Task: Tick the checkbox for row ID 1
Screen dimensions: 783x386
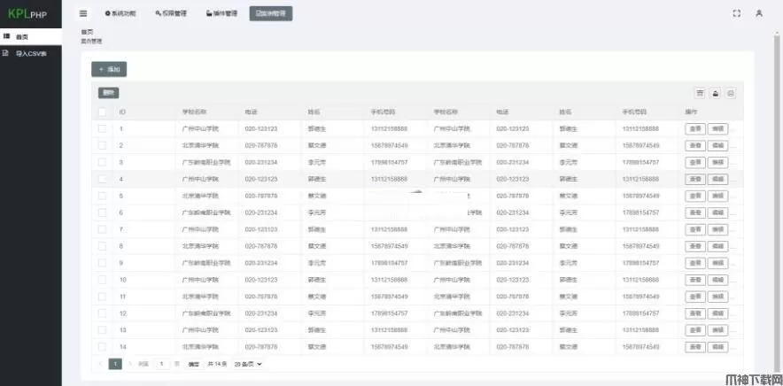Action: 103,129
